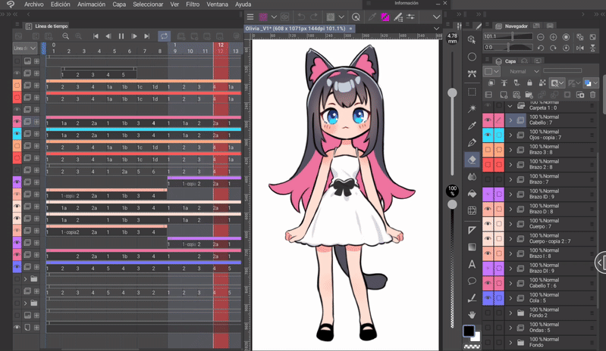Open the Normal blending mode dropdown

(x=524, y=71)
